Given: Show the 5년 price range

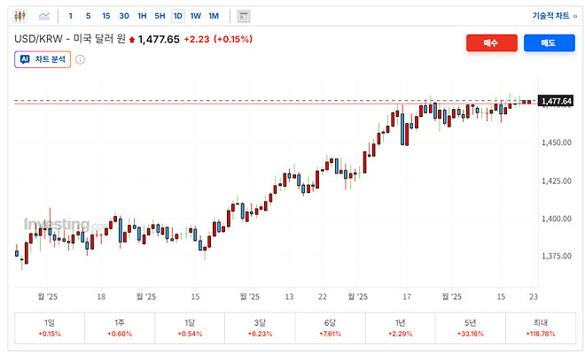Looking at the screenshot, I should [x=471, y=328].
